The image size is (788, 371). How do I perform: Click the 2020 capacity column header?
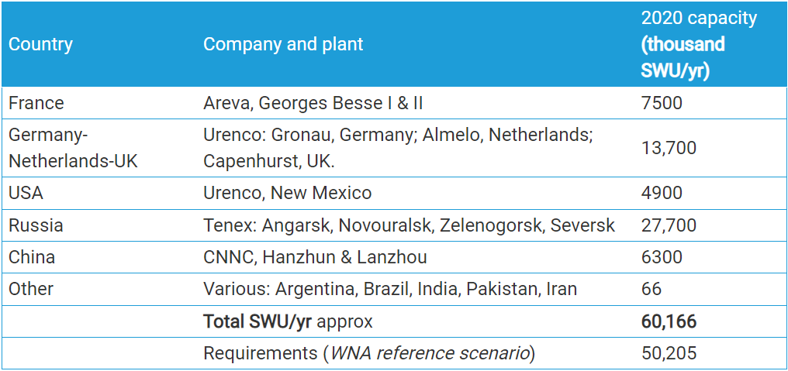tap(699, 44)
